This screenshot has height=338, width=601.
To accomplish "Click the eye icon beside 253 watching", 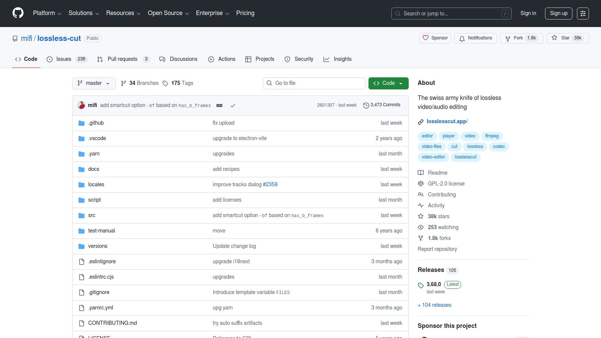I will click(x=421, y=227).
